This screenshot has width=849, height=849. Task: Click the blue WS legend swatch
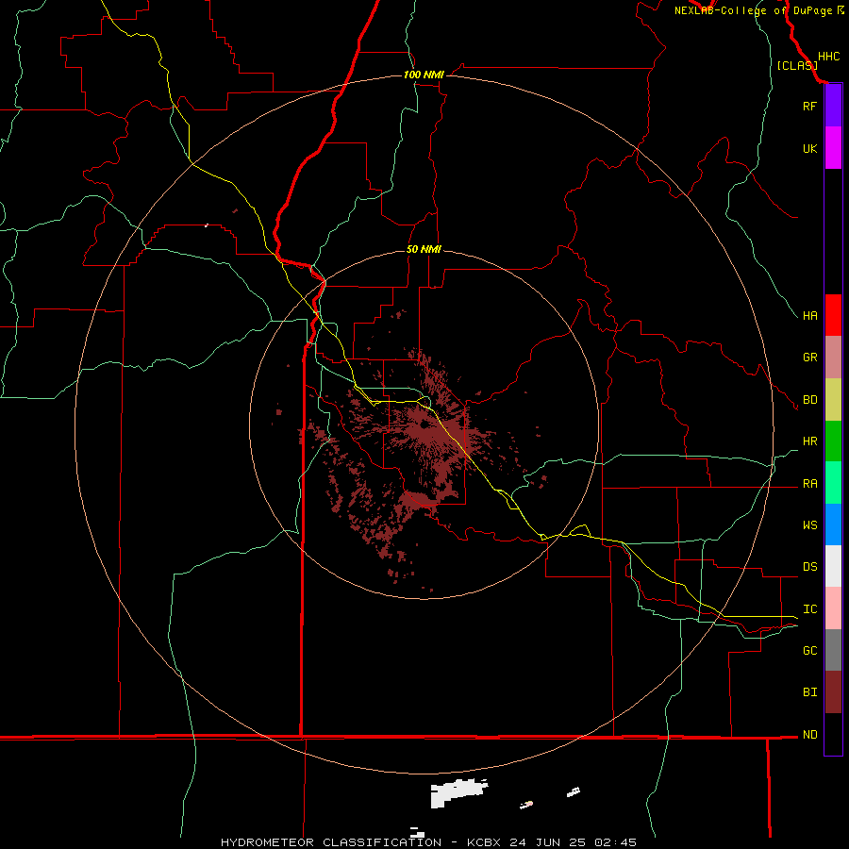tap(833, 524)
